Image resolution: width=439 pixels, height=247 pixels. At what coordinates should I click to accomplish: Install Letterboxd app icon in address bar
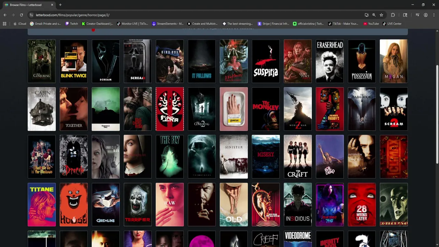367,15
